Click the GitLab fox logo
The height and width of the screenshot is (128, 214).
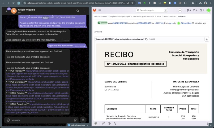pos(95,10)
